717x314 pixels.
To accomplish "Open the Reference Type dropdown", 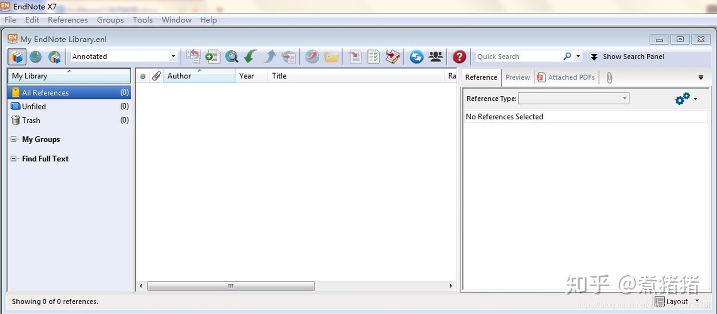I will pos(624,98).
